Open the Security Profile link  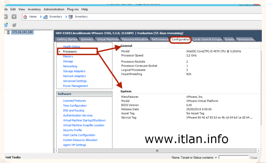pyautogui.click(x=72, y=130)
